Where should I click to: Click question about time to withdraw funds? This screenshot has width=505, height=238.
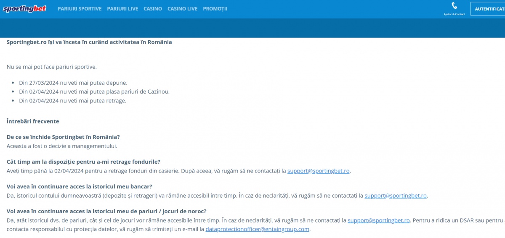[x=83, y=162]
